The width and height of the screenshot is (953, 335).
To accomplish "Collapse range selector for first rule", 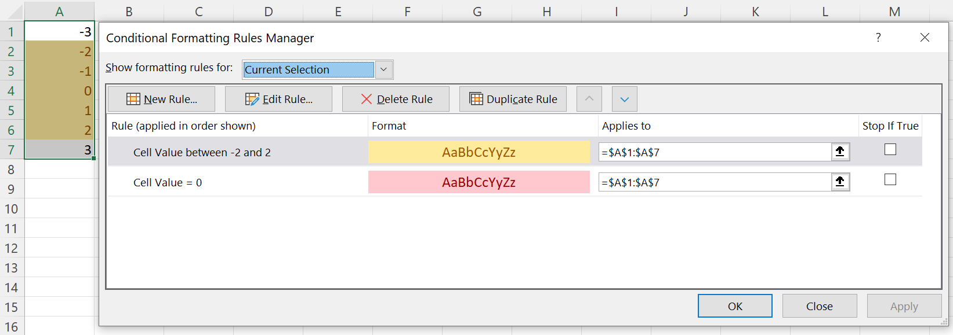I will 839,152.
